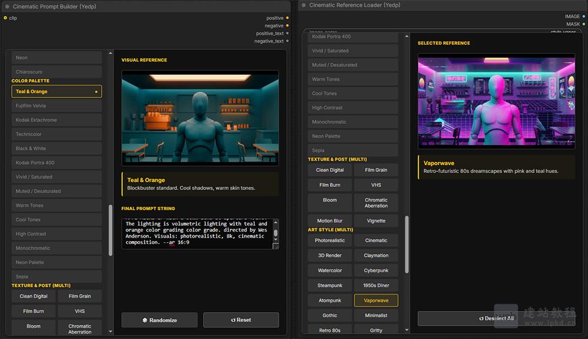Select Kodak Portra 400 film stock
The image size is (588, 339).
pyautogui.click(x=56, y=162)
